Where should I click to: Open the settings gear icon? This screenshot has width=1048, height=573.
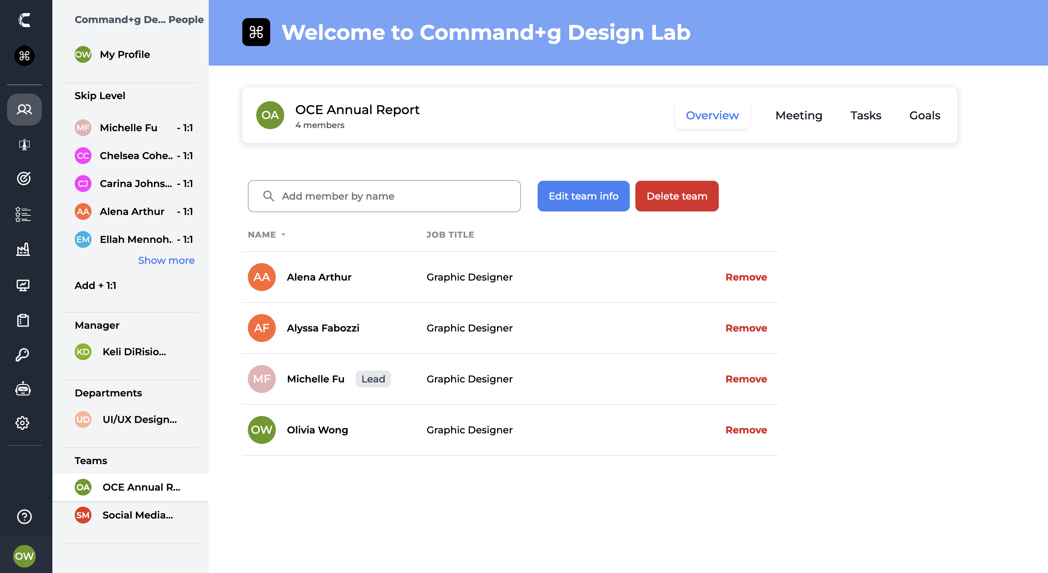23,423
